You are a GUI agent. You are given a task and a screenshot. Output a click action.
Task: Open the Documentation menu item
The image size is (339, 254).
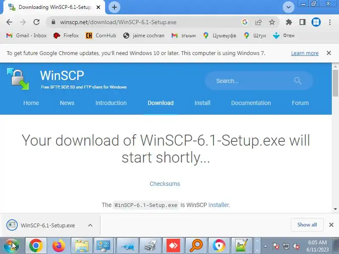tap(251, 103)
